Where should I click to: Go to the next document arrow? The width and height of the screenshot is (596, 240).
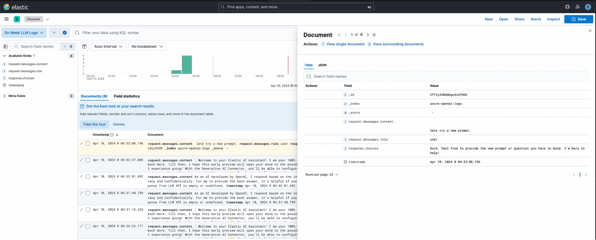pos(368,35)
